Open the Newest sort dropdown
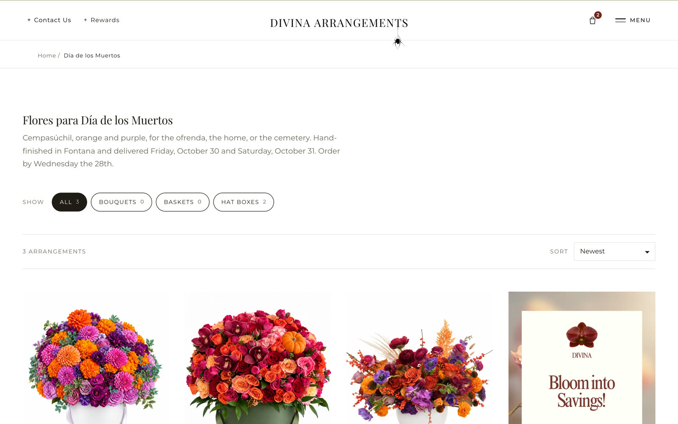 coord(614,251)
